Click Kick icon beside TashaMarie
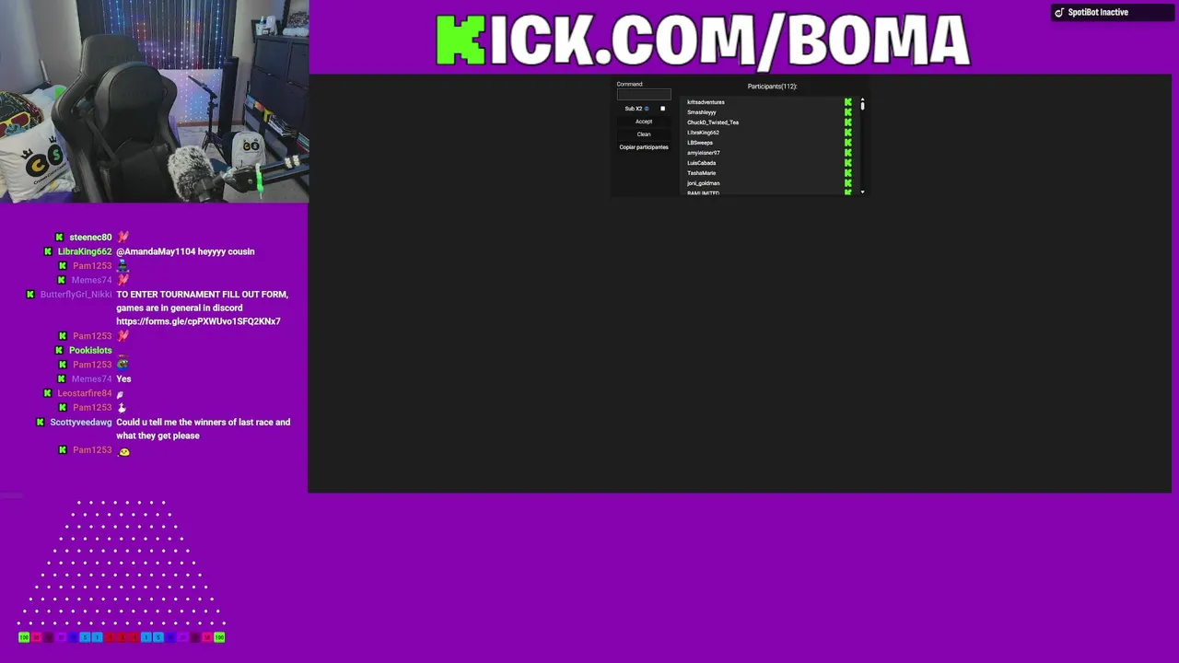This screenshot has height=663, width=1179. coord(848,173)
